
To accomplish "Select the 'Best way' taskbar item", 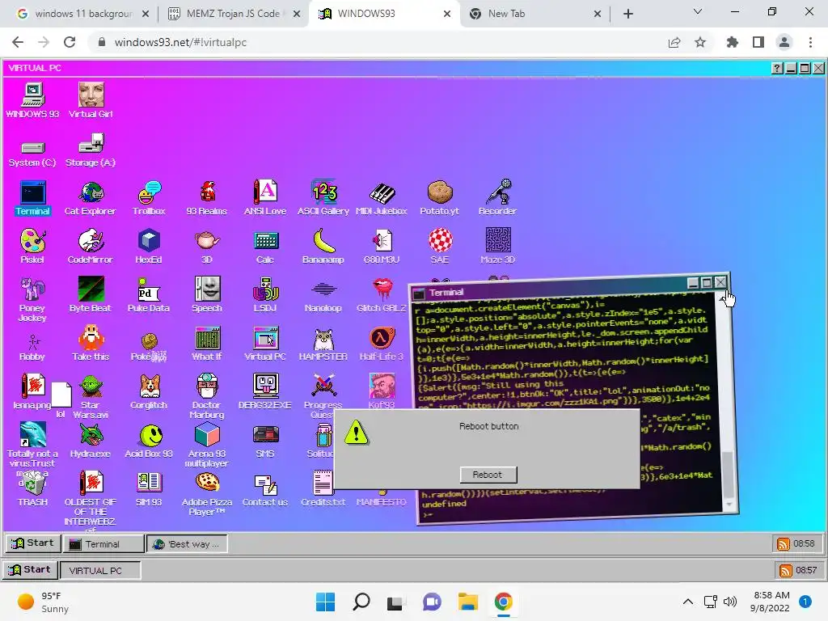I will (188, 544).
